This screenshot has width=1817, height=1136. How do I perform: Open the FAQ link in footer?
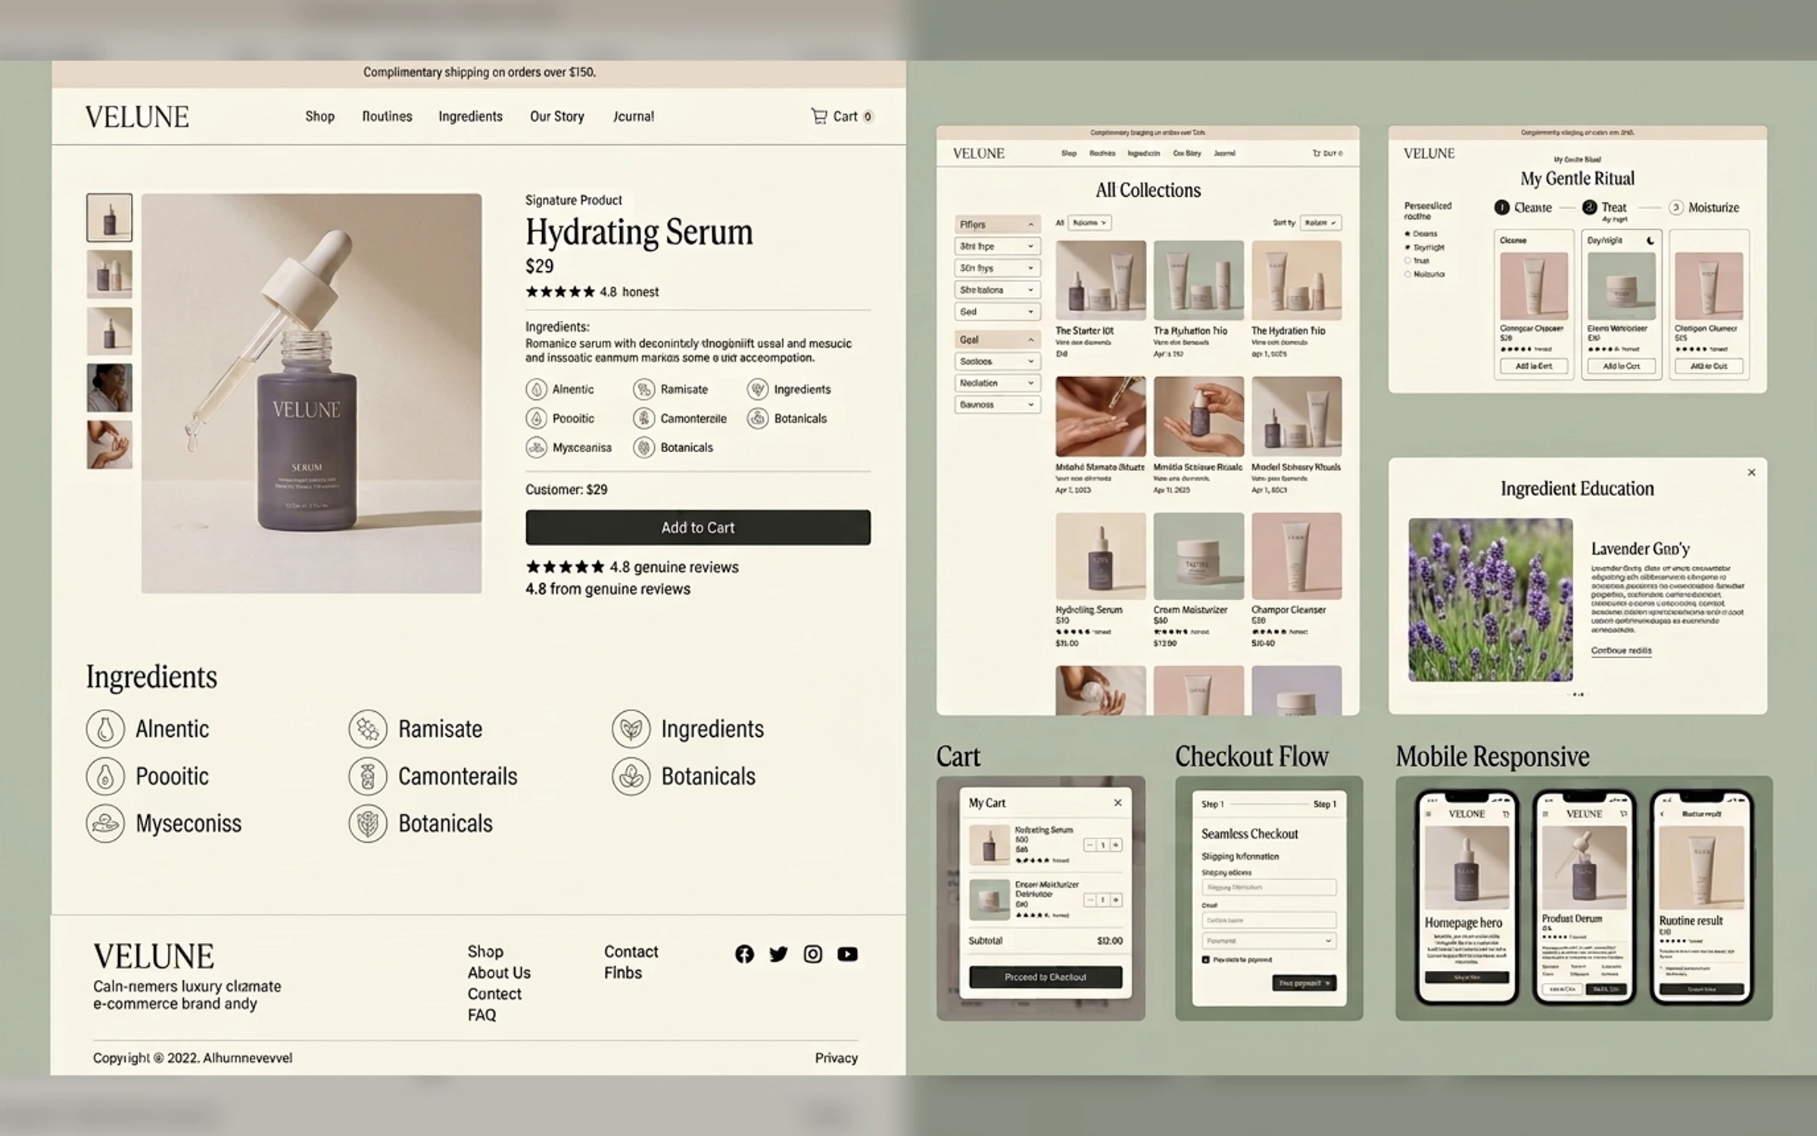click(x=482, y=1015)
